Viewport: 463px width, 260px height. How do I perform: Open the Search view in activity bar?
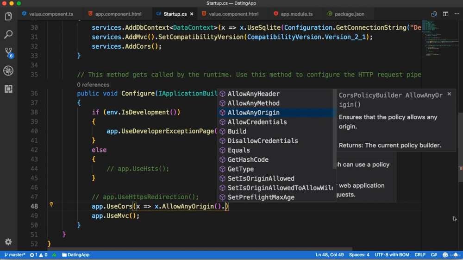[x=8, y=34]
